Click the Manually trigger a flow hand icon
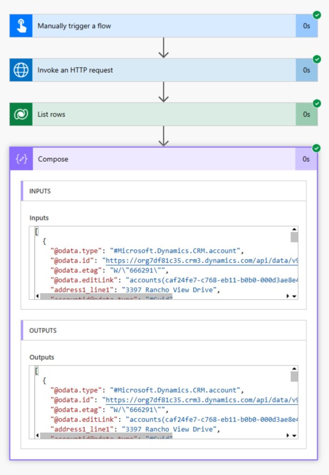Screen dimensions: 329x475 pyautogui.click(x=21, y=26)
